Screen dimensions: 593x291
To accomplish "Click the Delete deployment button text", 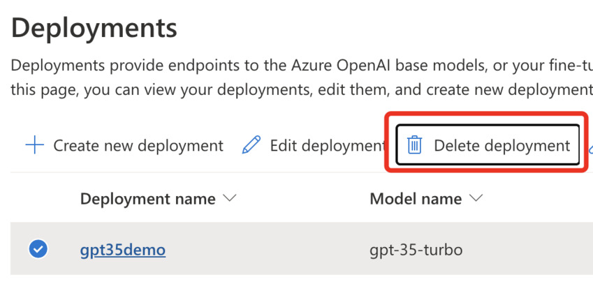I will pos(502,146).
